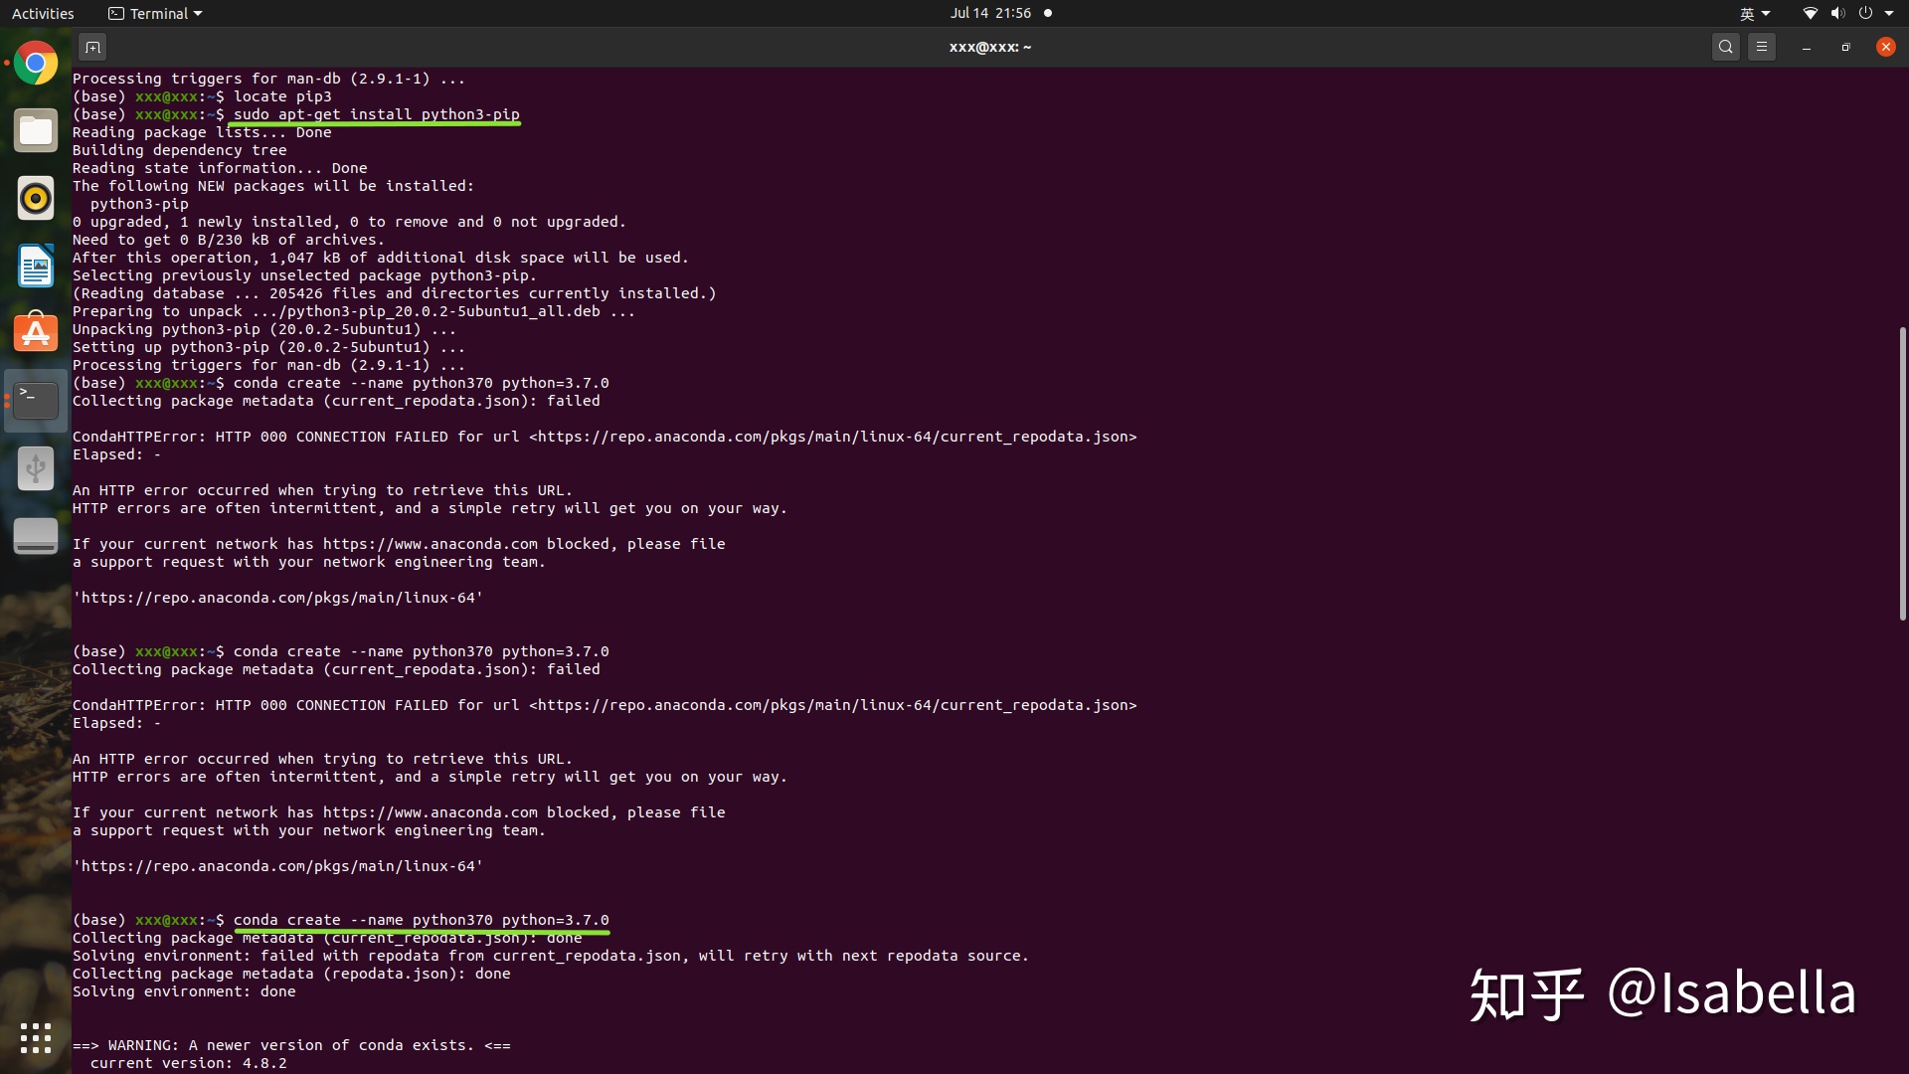Click the terminal search icon
This screenshot has width=1909, height=1074.
pyautogui.click(x=1726, y=47)
